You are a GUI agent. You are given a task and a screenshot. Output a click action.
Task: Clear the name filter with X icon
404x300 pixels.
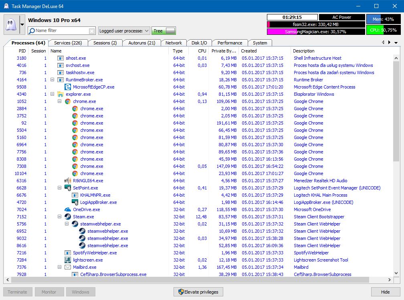pos(92,31)
